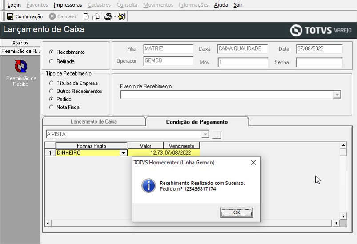Select the Nota Fiscal radio button

52,107
